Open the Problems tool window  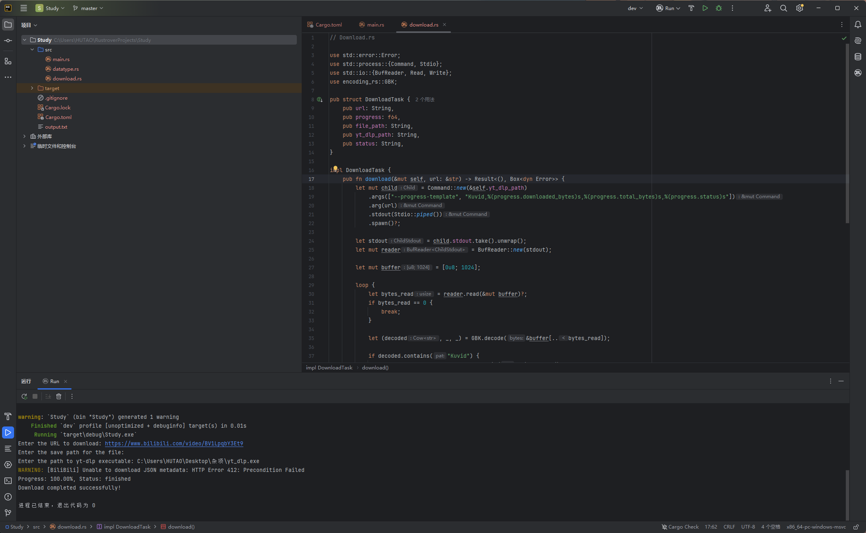(x=8, y=497)
